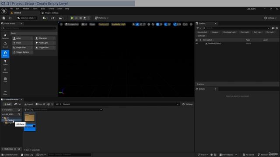
Task: Click the NewFolder thumbnail in Content Browser
Action: (30, 118)
